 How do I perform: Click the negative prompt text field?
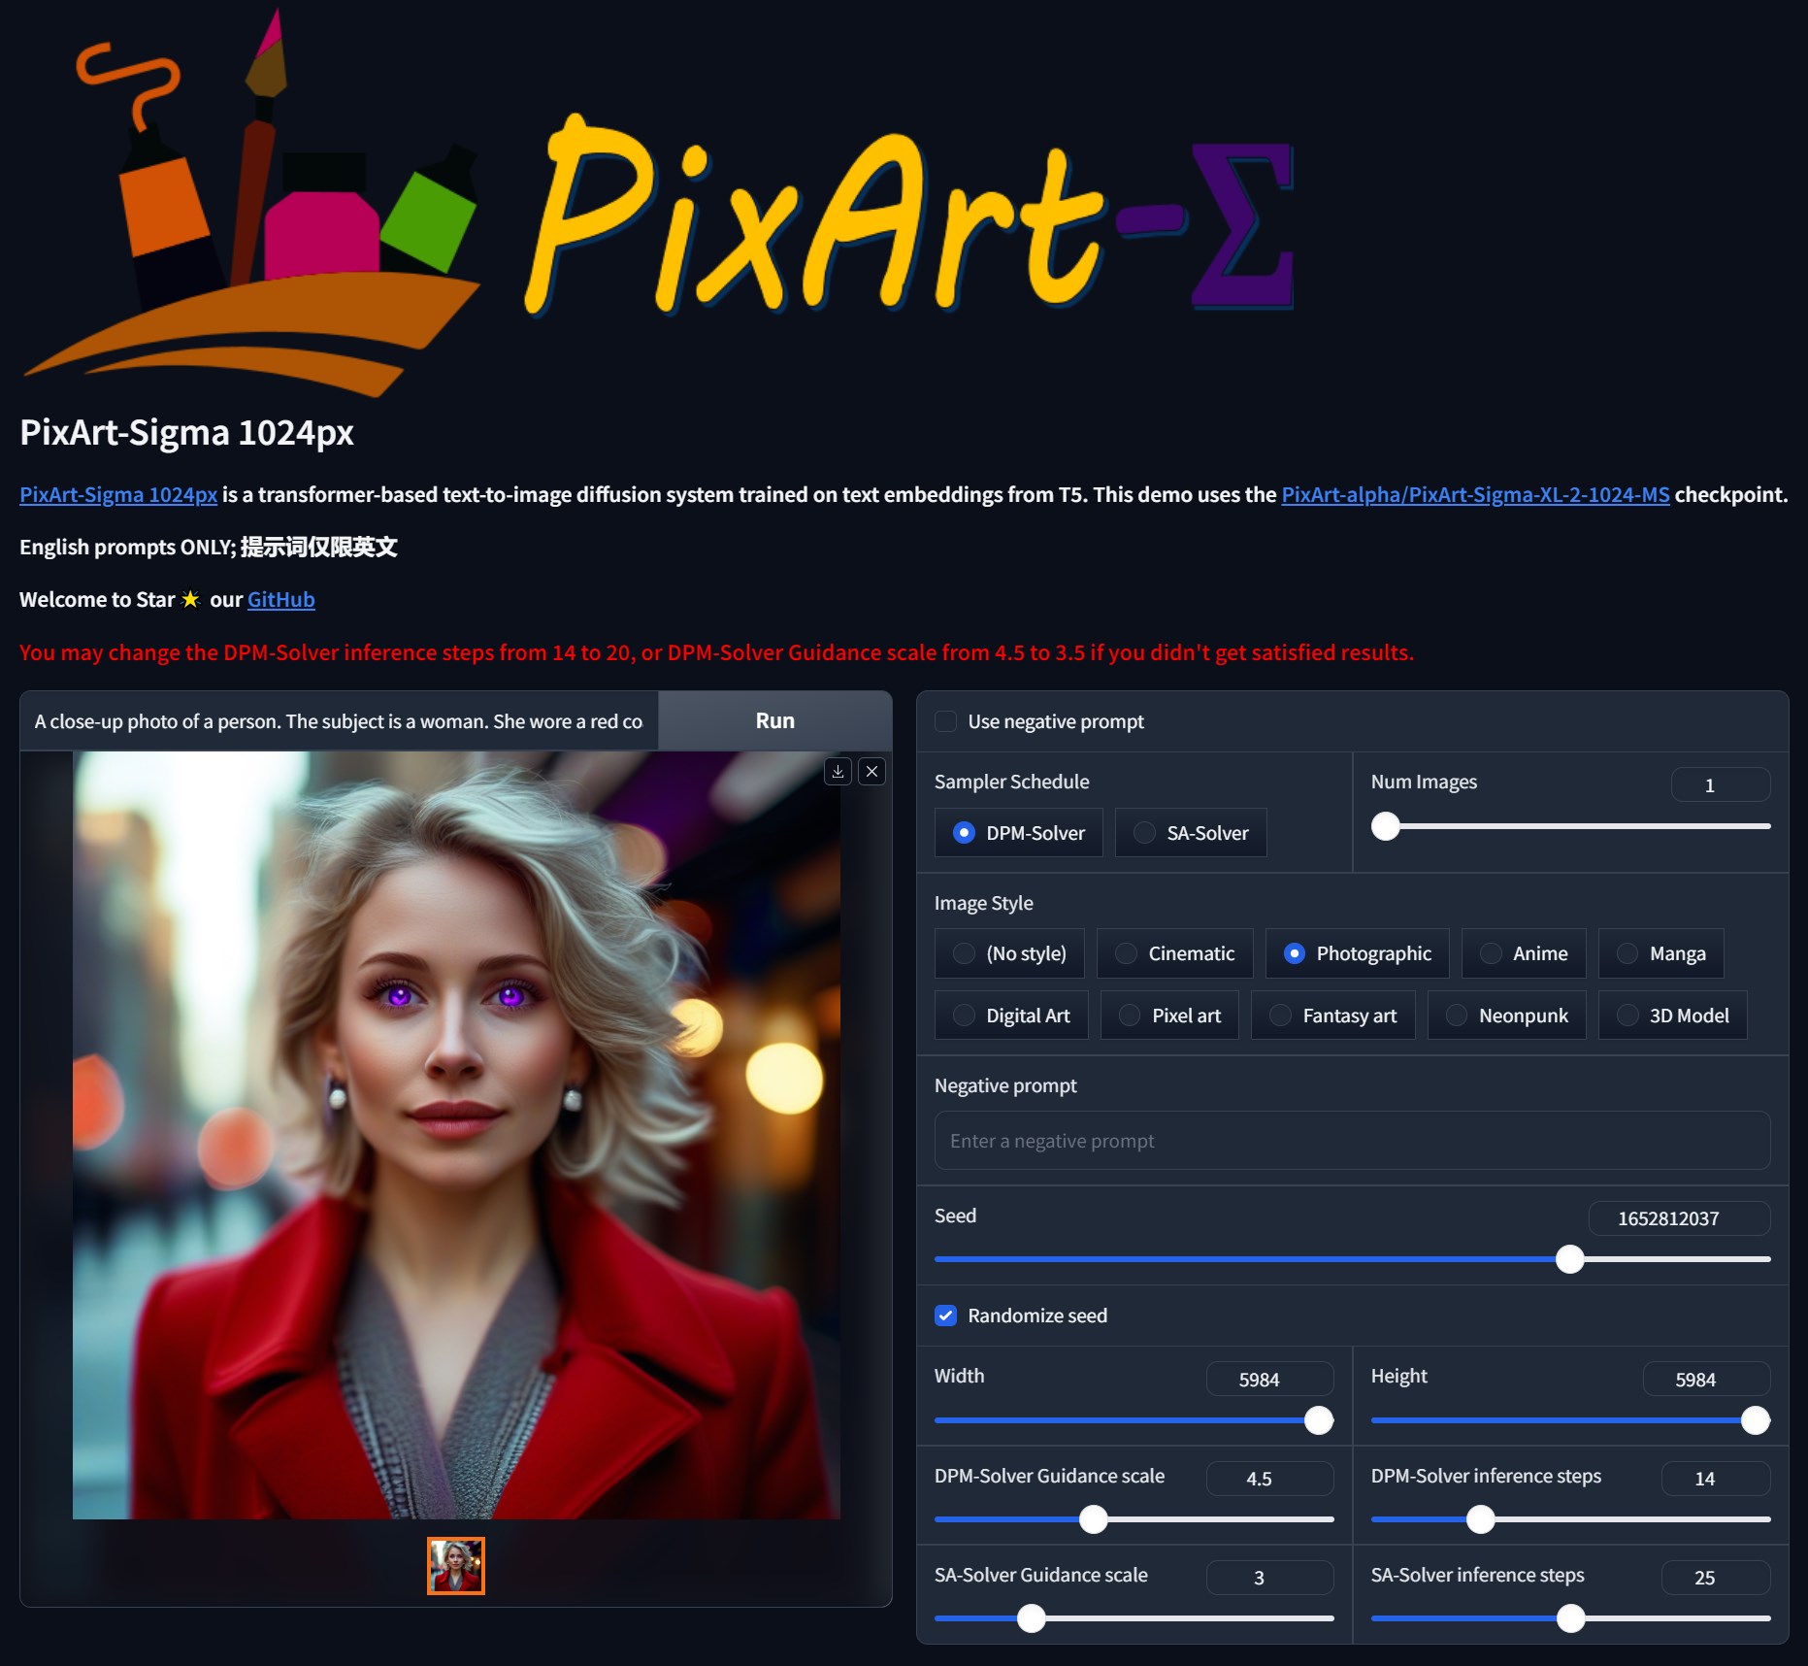(1352, 1141)
